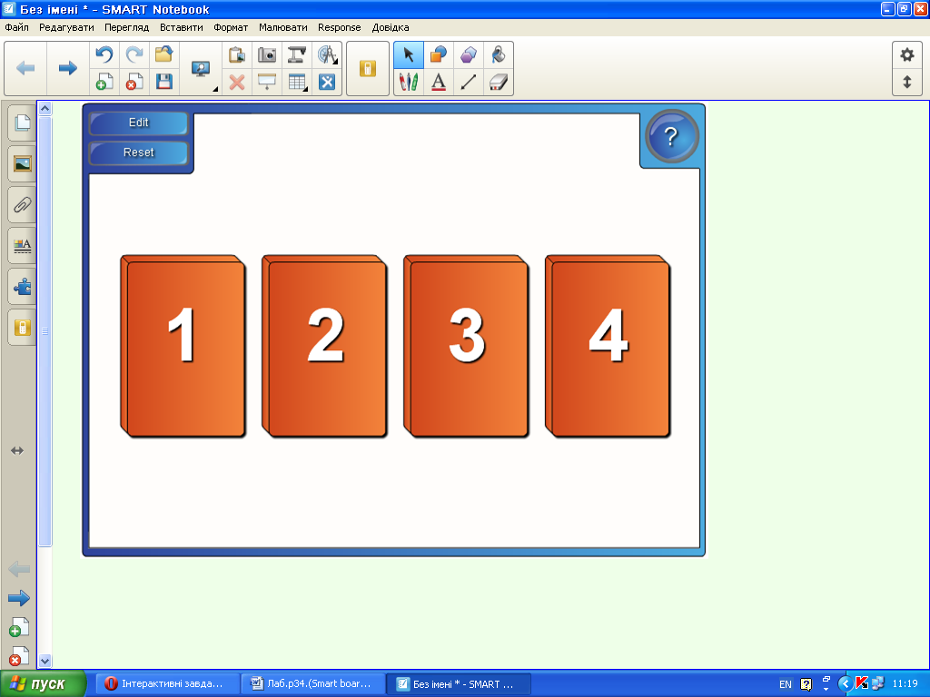Flip orange card number 2
The image size is (930, 697).
point(324,347)
